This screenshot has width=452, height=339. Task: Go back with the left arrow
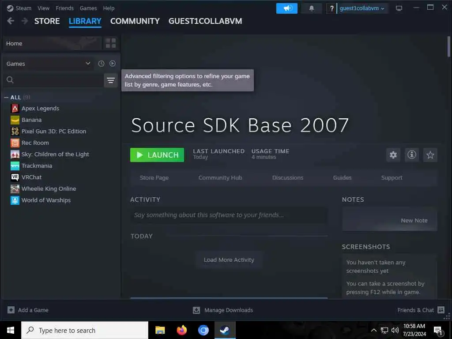[x=11, y=21]
